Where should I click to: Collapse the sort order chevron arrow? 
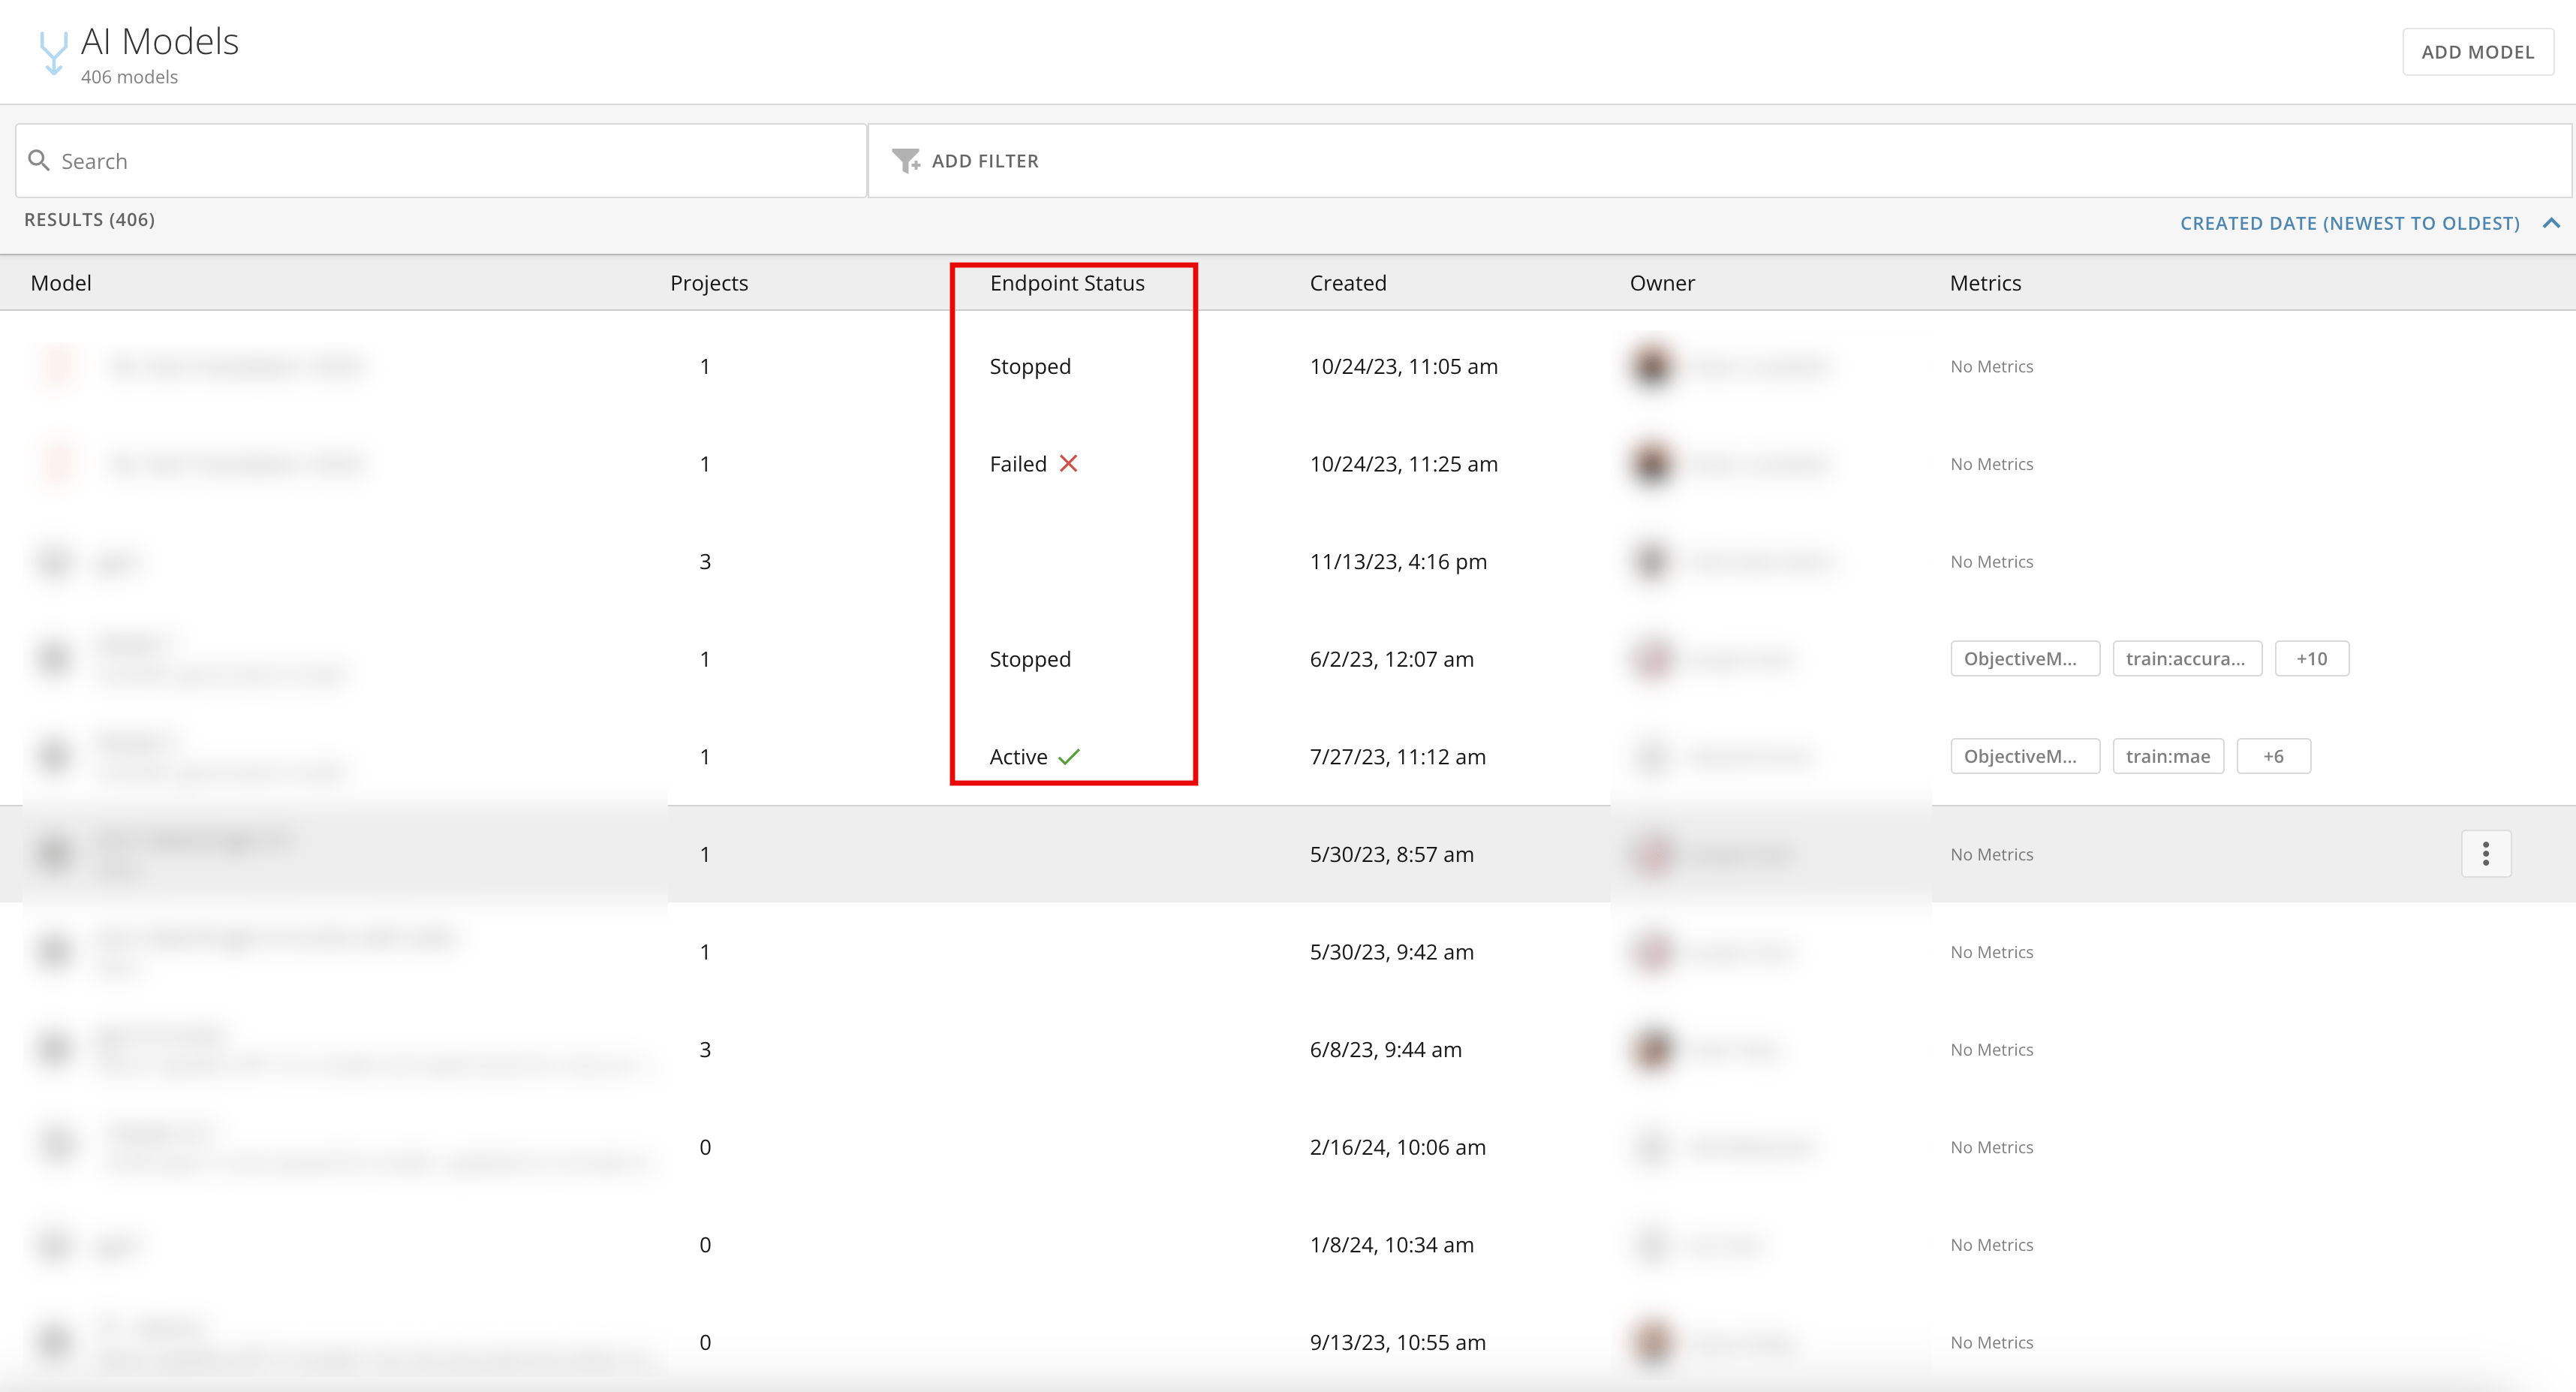point(2551,223)
